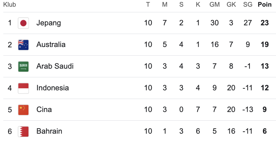Click the Klub column header

coord(10,5)
